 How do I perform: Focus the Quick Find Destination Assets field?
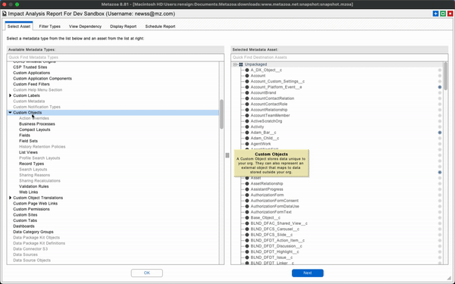click(340, 58)
